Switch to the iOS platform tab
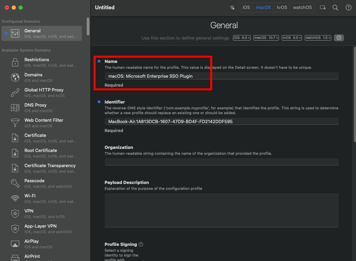Viewport: 356px width, 261px height. [246, 8]
